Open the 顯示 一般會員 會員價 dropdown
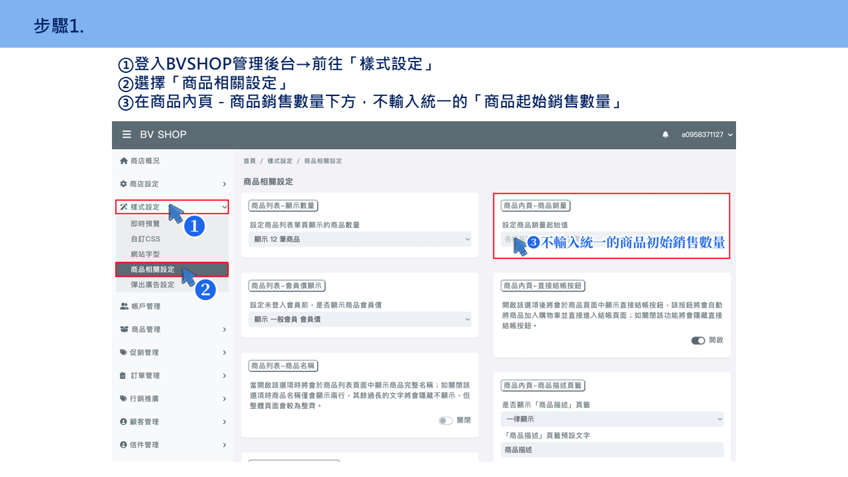 (360, 319)
